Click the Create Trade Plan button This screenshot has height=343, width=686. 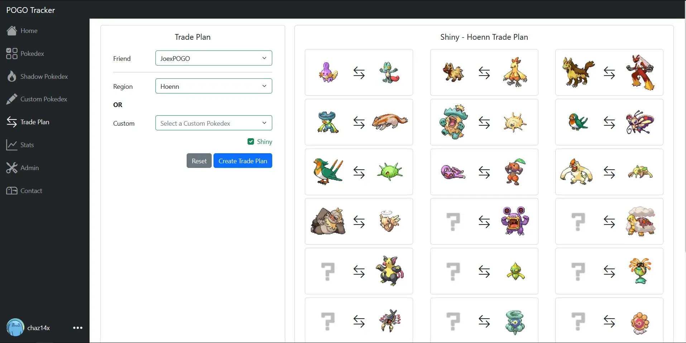pyautogui.click(x=243, y=161)
